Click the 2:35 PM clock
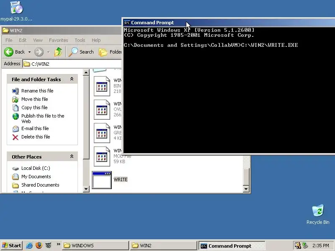335x251 pixels. [320, 246]
